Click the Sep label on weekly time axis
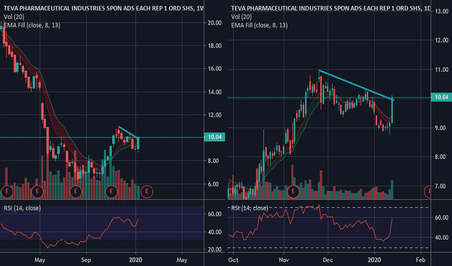Viewport: 452px width, 266px height. (x=86, y=260)
